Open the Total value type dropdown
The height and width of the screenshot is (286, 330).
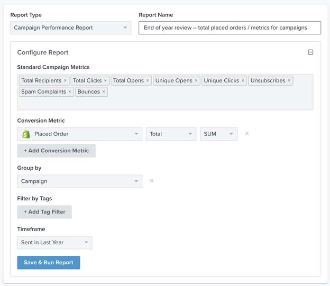click(x=171, y=134)
